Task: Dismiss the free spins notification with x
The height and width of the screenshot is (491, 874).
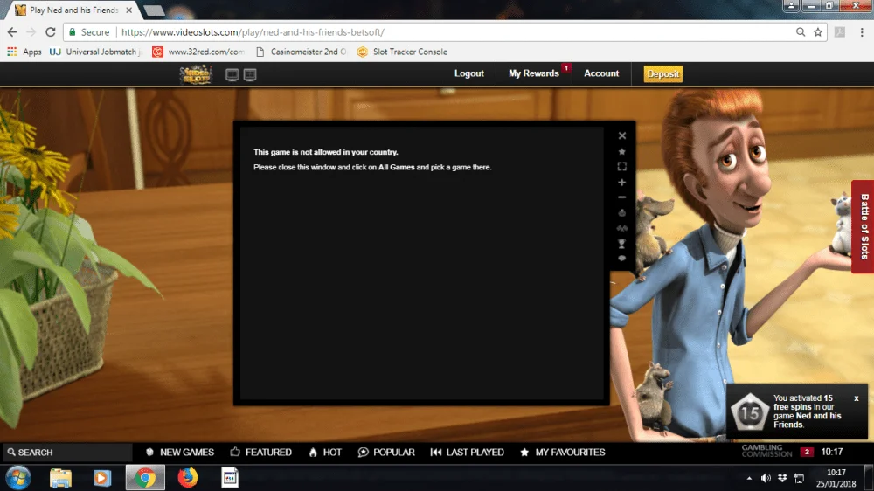Action: point(857,398)
